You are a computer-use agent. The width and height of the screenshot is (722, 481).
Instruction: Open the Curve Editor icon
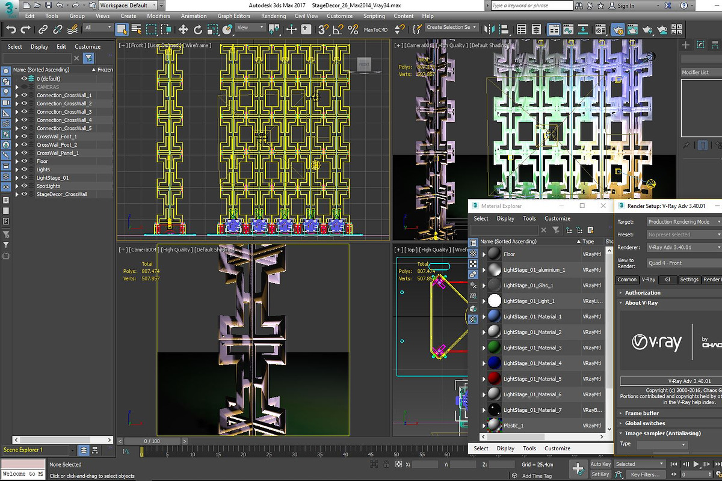pos(567,29)
